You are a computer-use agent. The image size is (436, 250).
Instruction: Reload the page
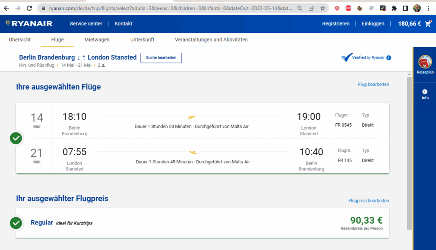29,8
